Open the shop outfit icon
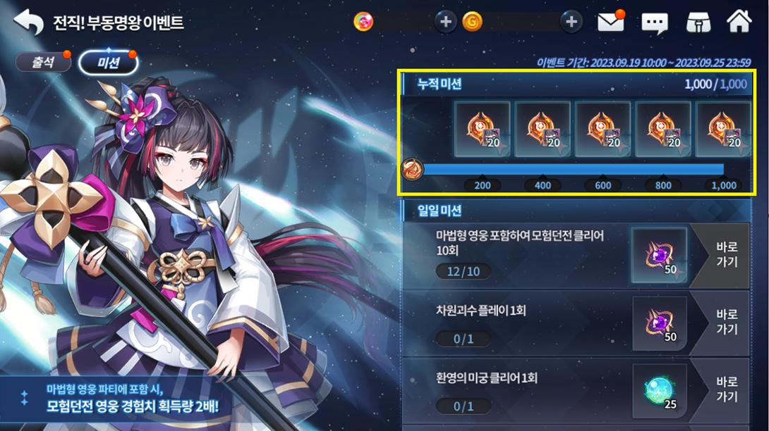The height and width of the screenshot is (431, 769). (x=698, y=23)
